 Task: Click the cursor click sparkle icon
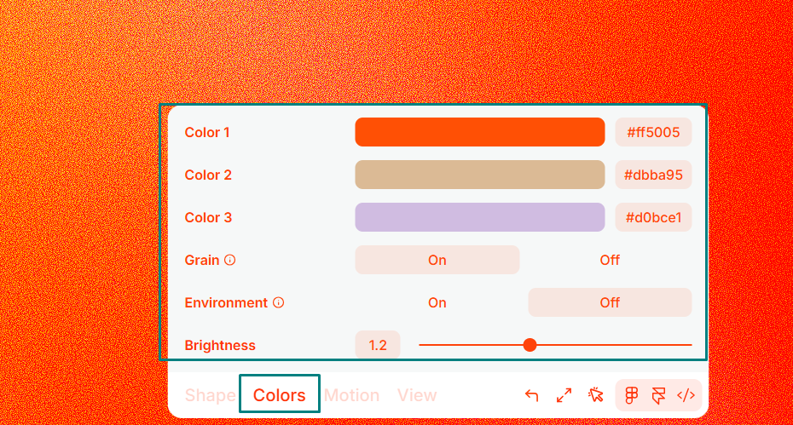(595, 395)
